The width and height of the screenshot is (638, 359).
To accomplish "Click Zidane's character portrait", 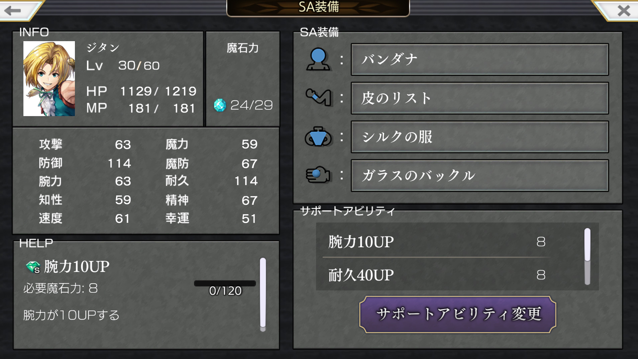I will point(49,79).
